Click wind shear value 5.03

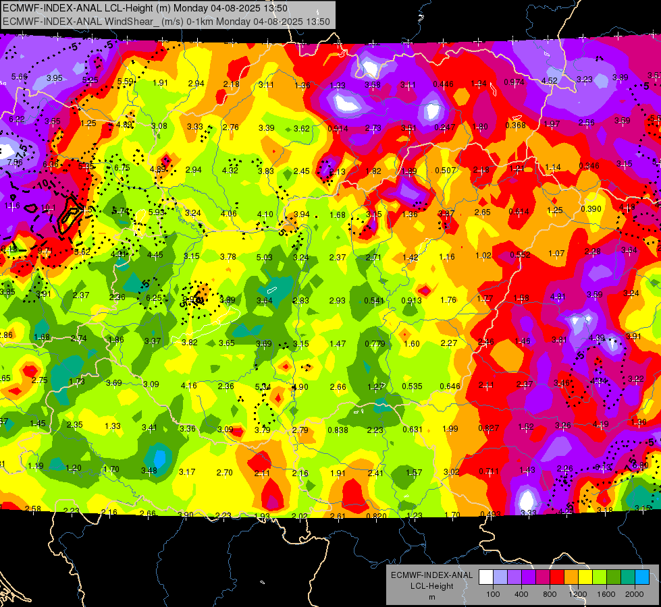pos(264,257)
